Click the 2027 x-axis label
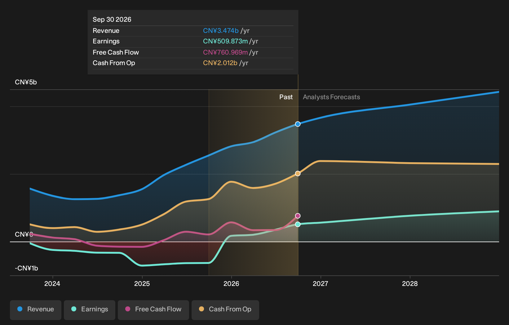Screen dimensions: 509x325 [320, 284]
